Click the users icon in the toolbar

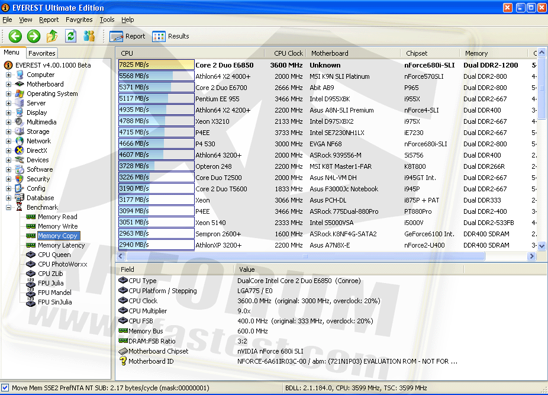coord(89,36)
